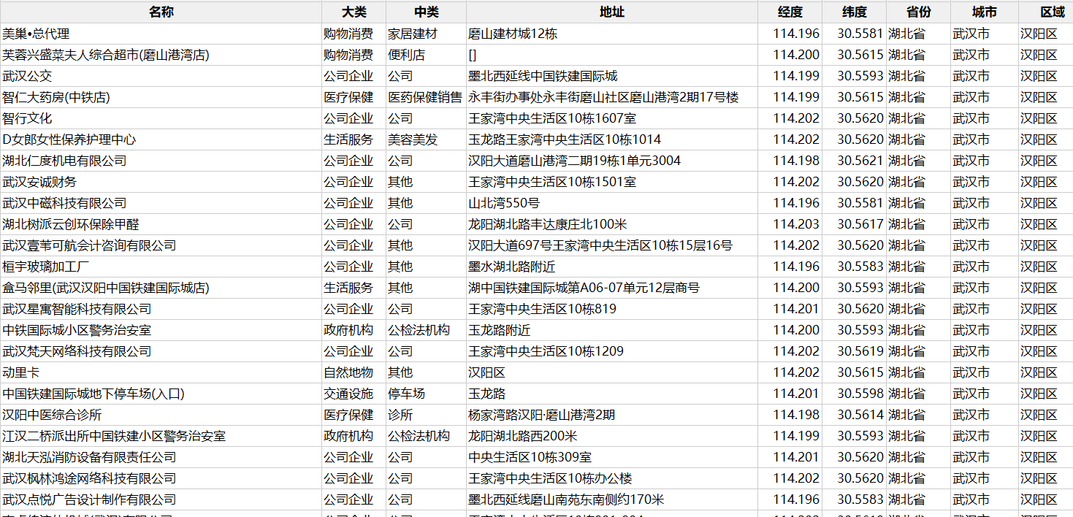Click the 美容美发 category cell
The width and height of the screenshot is (1073, 517).
tap(426, 139)
